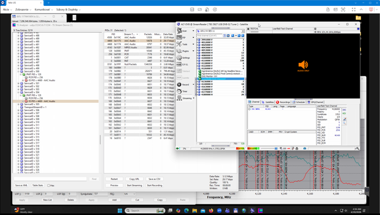
Task: Open the Akcie menu dropdown
Action: [x=7, y=10]
